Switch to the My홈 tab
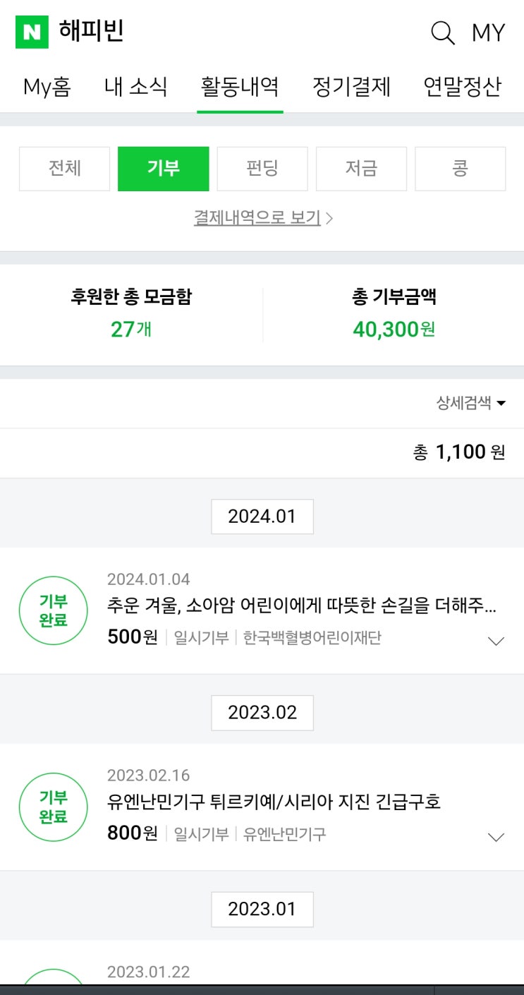The height and width of the screenshot is (995, 524). [47, 87]
